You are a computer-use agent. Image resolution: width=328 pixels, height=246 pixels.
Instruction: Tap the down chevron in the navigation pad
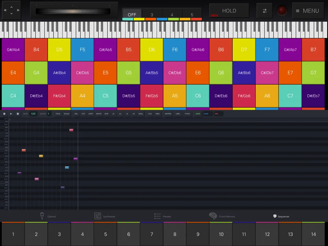(x=11, y=14)
